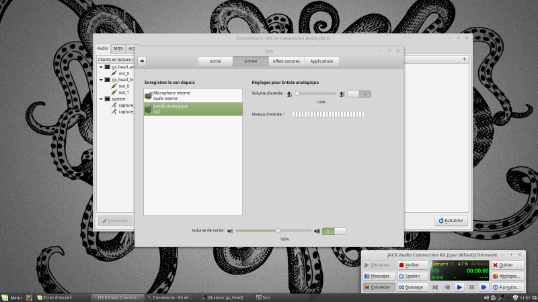
Task: Click the quiet microphone icon beside input slider
Action: (x=289, y=94)
